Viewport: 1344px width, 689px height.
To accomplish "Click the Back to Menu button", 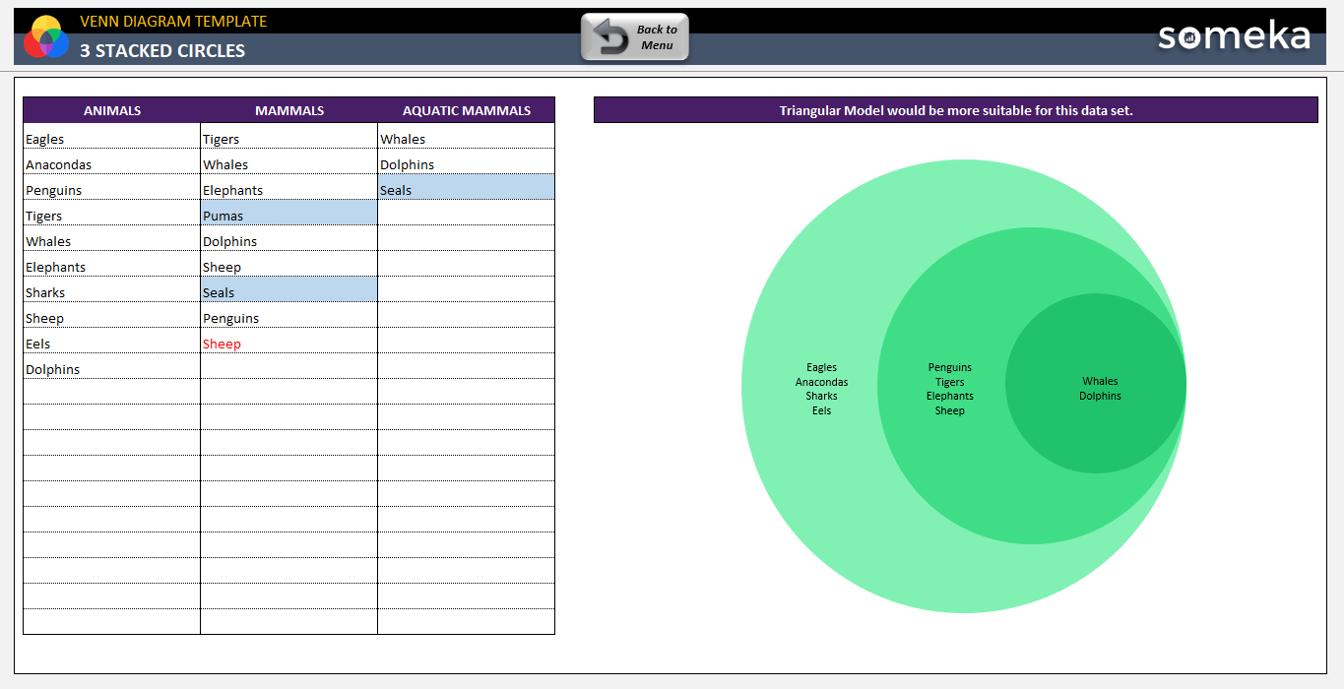I will tap(635, 37).
